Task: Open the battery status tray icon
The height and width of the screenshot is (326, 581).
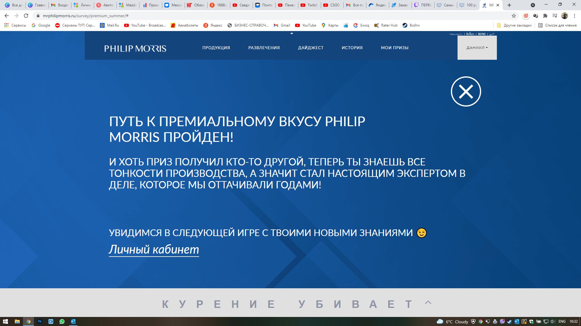Action: click(x=539, y=321)
